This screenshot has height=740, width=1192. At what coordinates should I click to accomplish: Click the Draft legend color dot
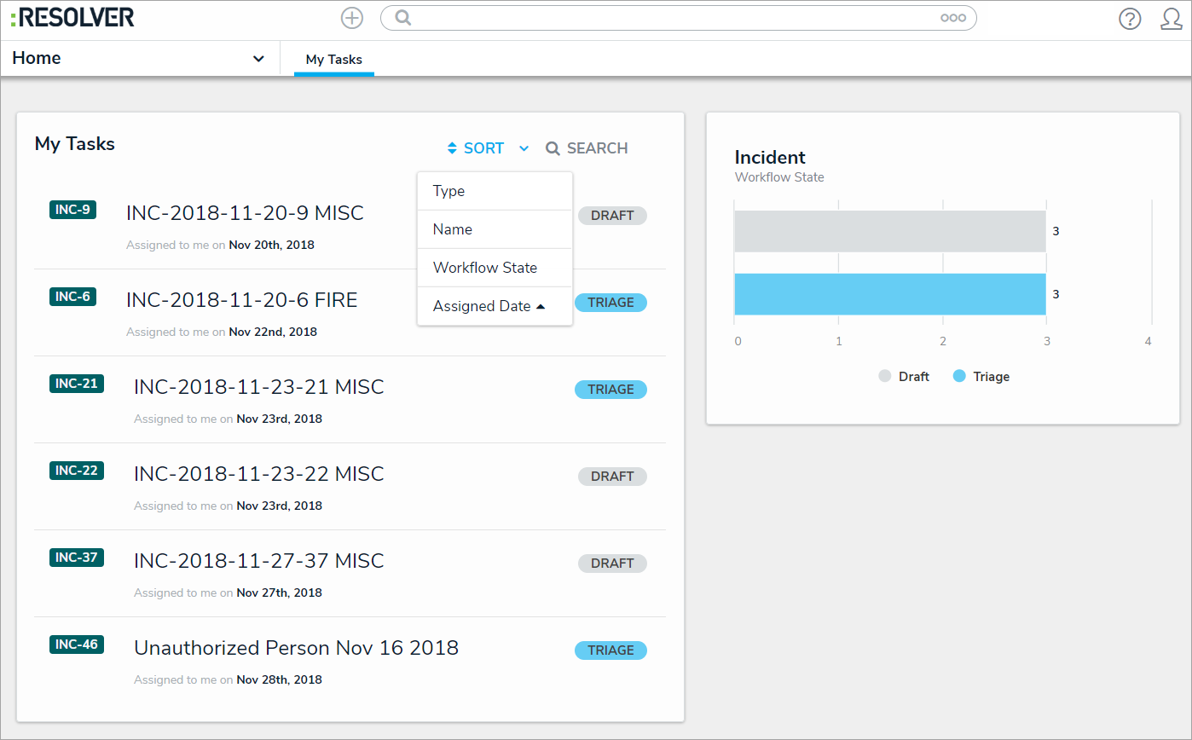coord(885,376)
